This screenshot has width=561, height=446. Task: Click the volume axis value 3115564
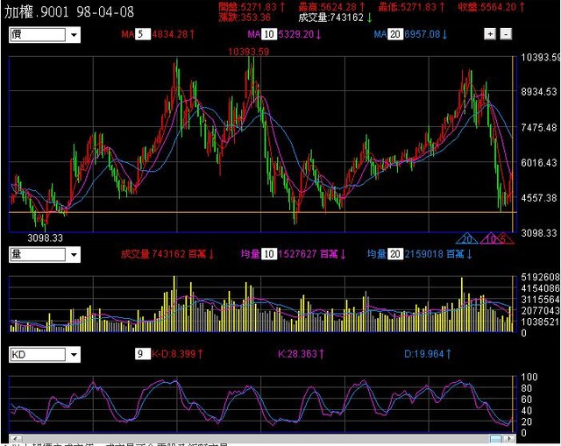pos(540,300)
